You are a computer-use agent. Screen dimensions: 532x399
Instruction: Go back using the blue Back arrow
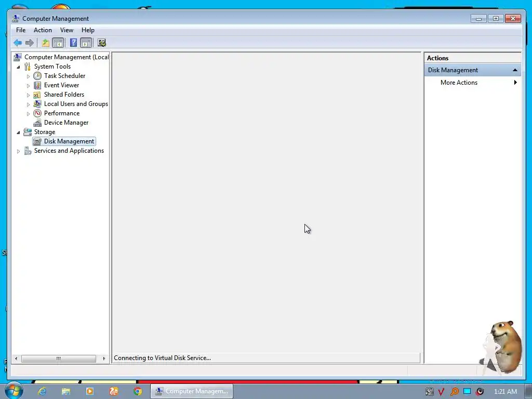tap(18, 43)
